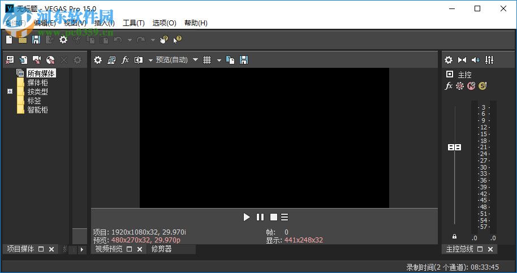The width and height of the screenshot is (517, 273).
Task: Open the redo history dropdown arrow
Action: click(x=153, y=40)
